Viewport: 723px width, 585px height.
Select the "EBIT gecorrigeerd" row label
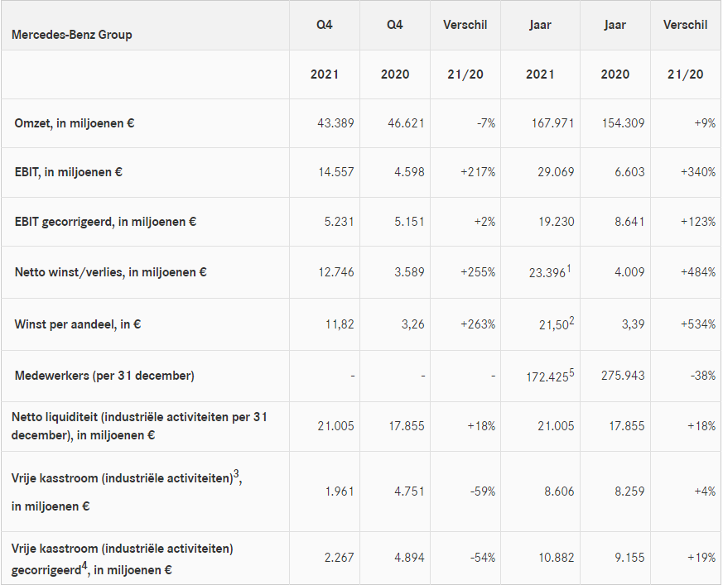click(x=105, y=222)
